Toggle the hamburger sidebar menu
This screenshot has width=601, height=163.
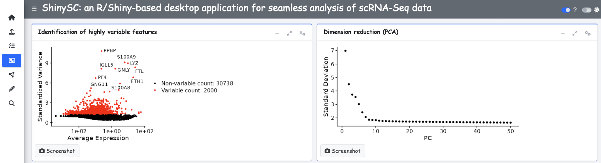pos(34,9)
